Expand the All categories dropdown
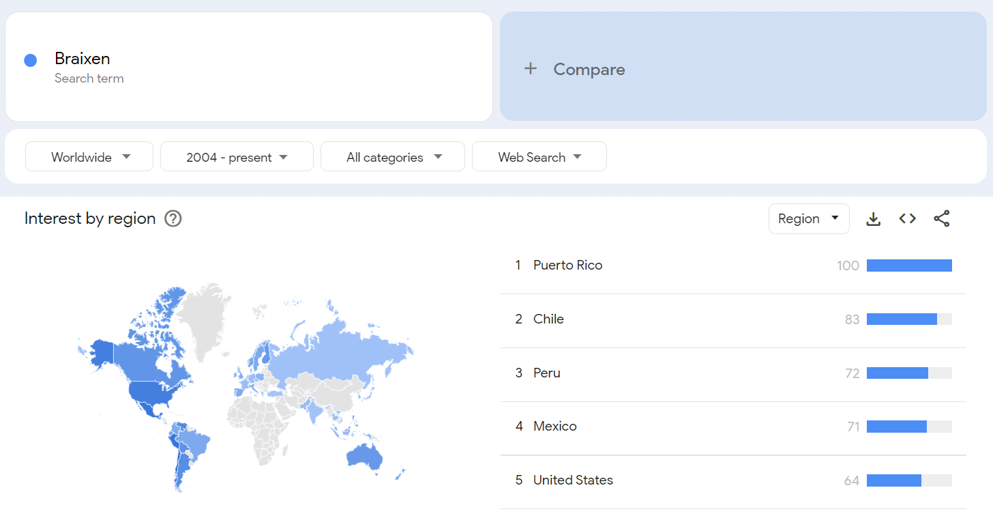This screenshot has width=993, height=518. pos(393,157)
